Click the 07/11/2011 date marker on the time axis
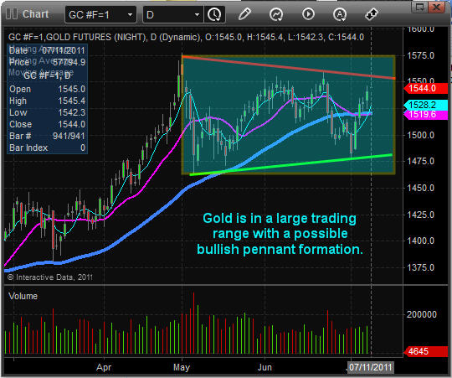Viewport: 452px width, 378px height. click(x=371, y=367)
